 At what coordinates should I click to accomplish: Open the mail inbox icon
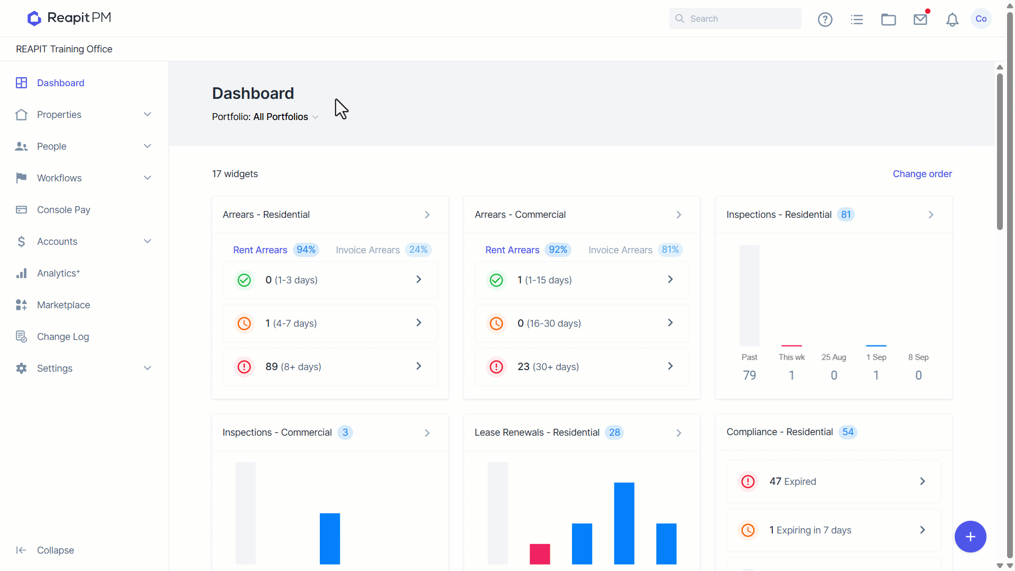pyautogui.click(x=920, y=20)
